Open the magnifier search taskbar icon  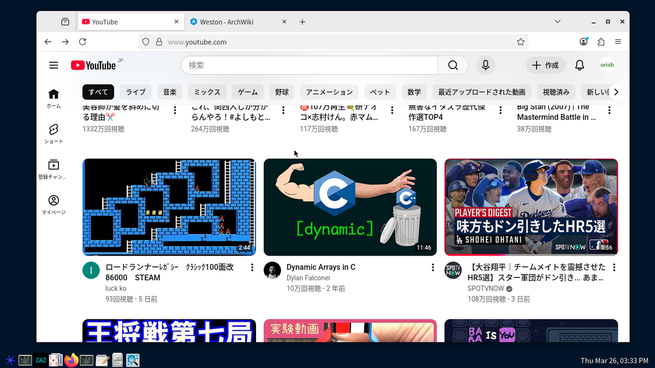(133, 360)
